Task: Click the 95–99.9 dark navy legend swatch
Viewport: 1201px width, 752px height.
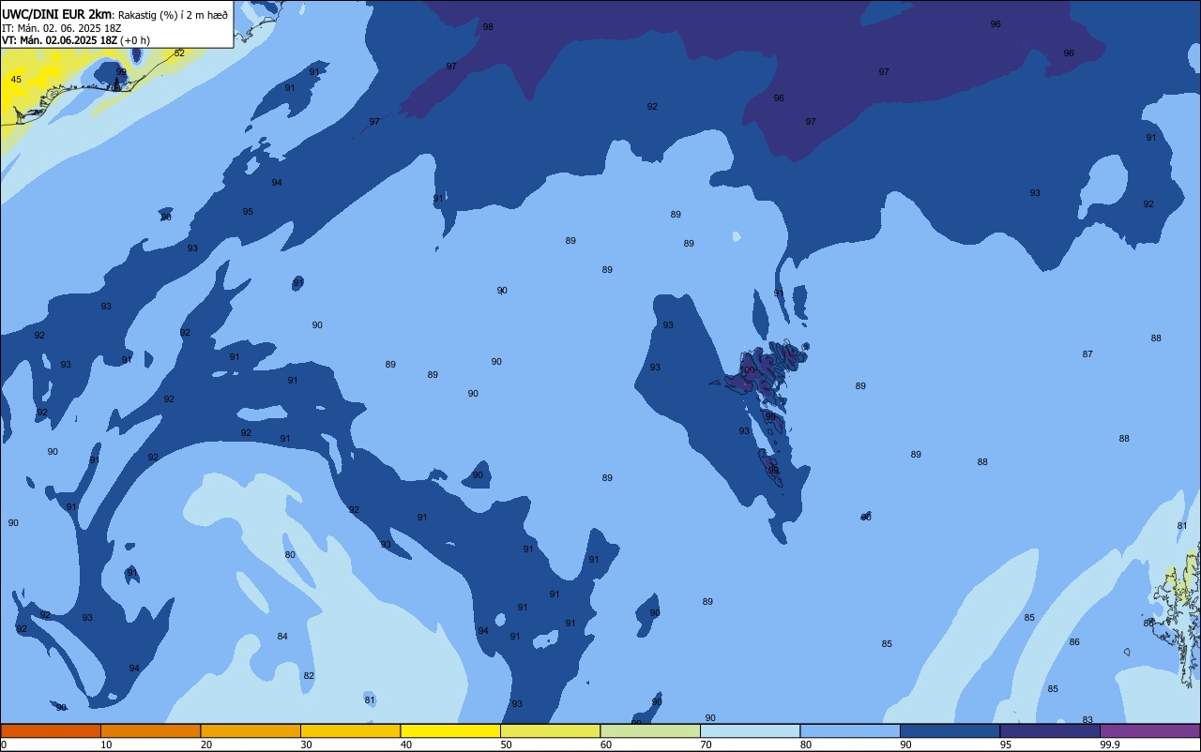Action: pos(1050,730)
